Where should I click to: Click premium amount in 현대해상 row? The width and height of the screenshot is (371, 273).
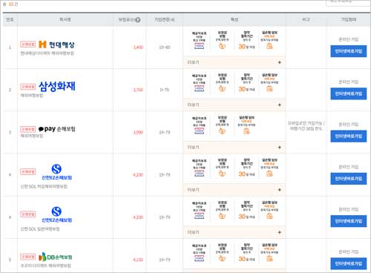(138, 47)
